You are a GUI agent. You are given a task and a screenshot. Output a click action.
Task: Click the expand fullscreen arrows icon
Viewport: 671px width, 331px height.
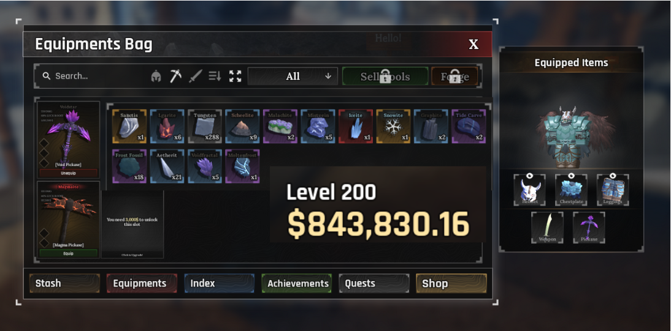pyautogui.click(x=236, y=76)
